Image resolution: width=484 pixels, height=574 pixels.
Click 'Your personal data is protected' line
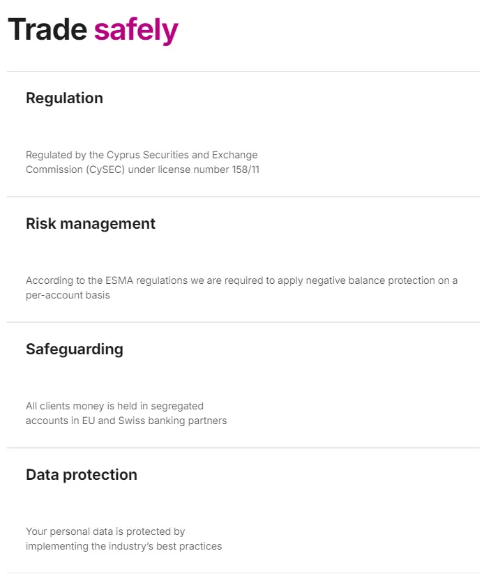coord(105,531)
